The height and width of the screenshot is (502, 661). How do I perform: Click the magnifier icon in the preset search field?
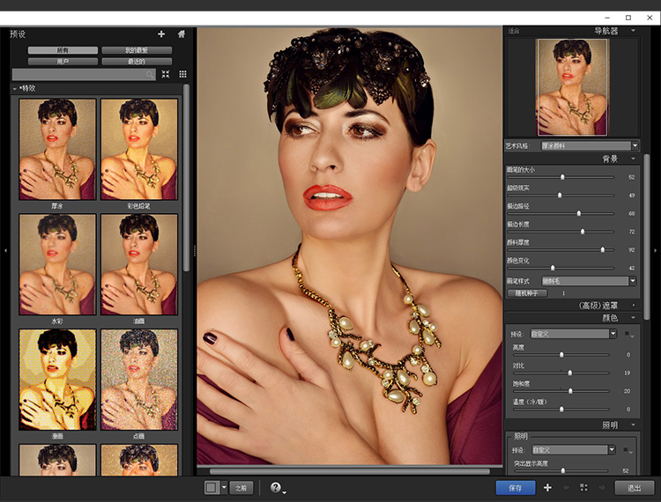click(x=150, y=75)
